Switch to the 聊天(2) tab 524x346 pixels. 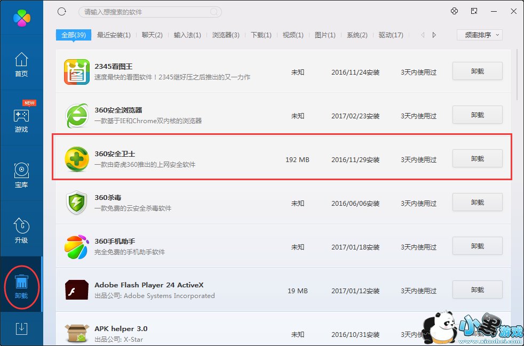pyautogui.click(x=152, y=35)
